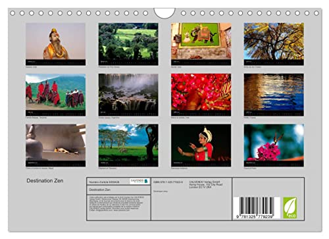Click 'Destination Zen' inside the info box
This screenshot has width=329, height=239.
(100, 190)
